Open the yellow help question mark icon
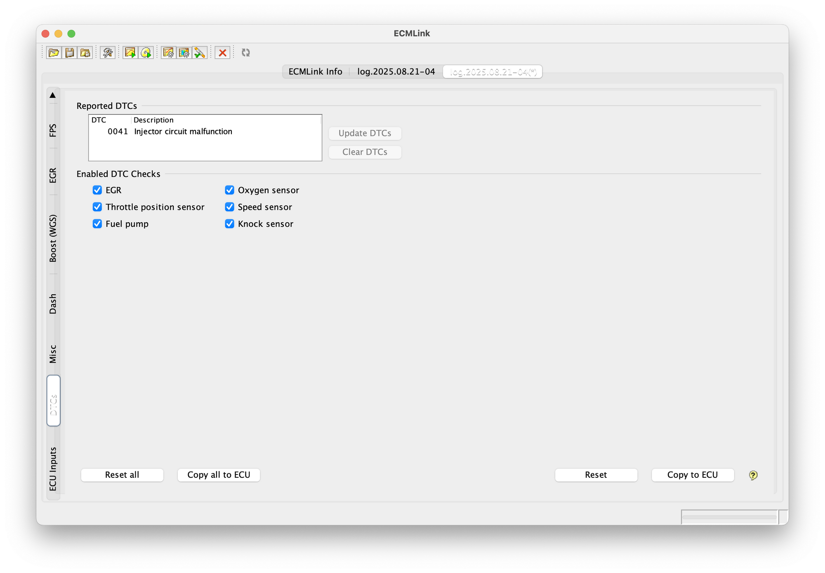Viewport: 825px width, 573px height. (x=753, y=475)
